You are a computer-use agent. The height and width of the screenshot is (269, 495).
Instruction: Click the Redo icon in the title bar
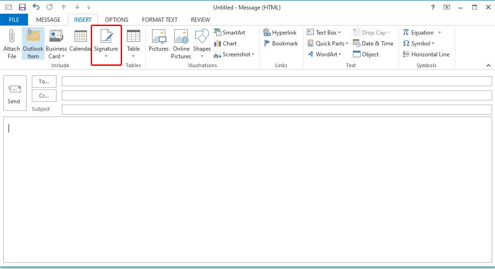(x=49, y=7)
